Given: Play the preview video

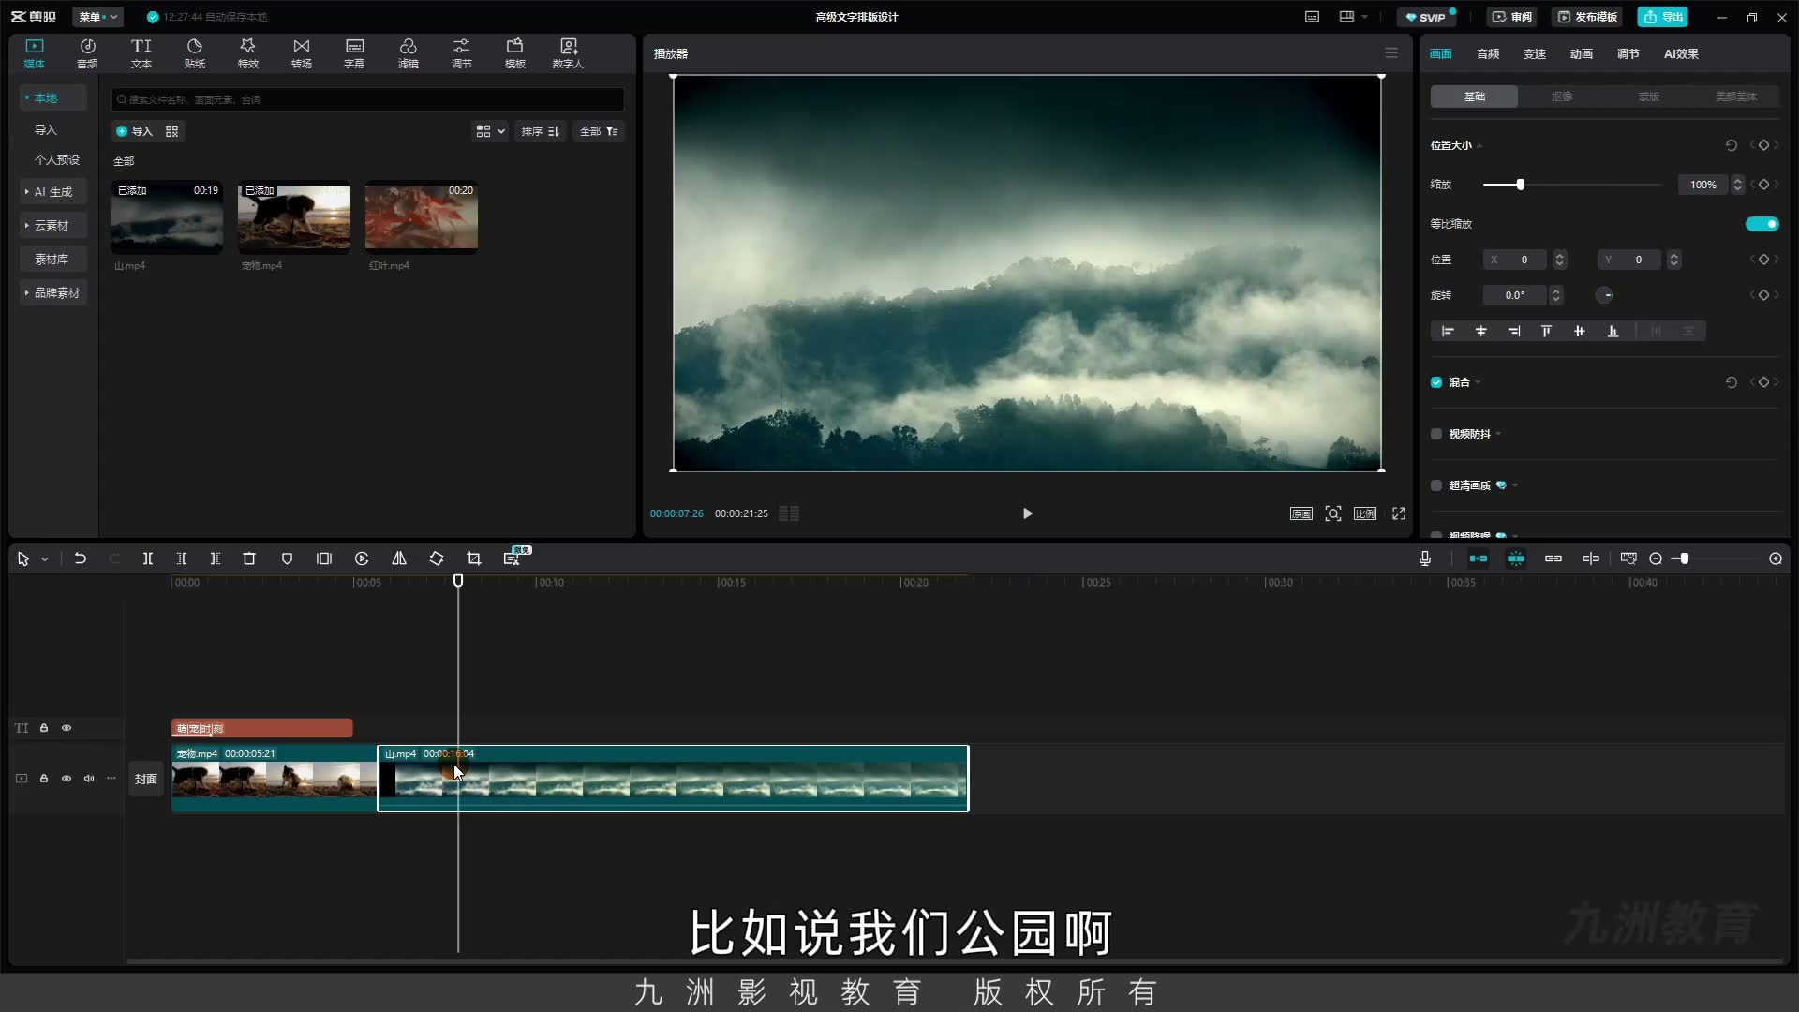Looking at the screenshot, I should point(1028,513).
